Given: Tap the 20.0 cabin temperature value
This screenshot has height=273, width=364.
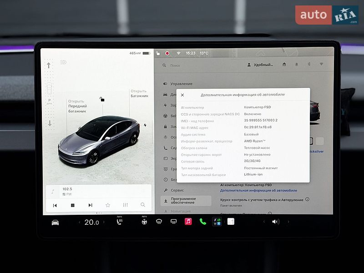Looking at the screenshot, I should [91, 222].
